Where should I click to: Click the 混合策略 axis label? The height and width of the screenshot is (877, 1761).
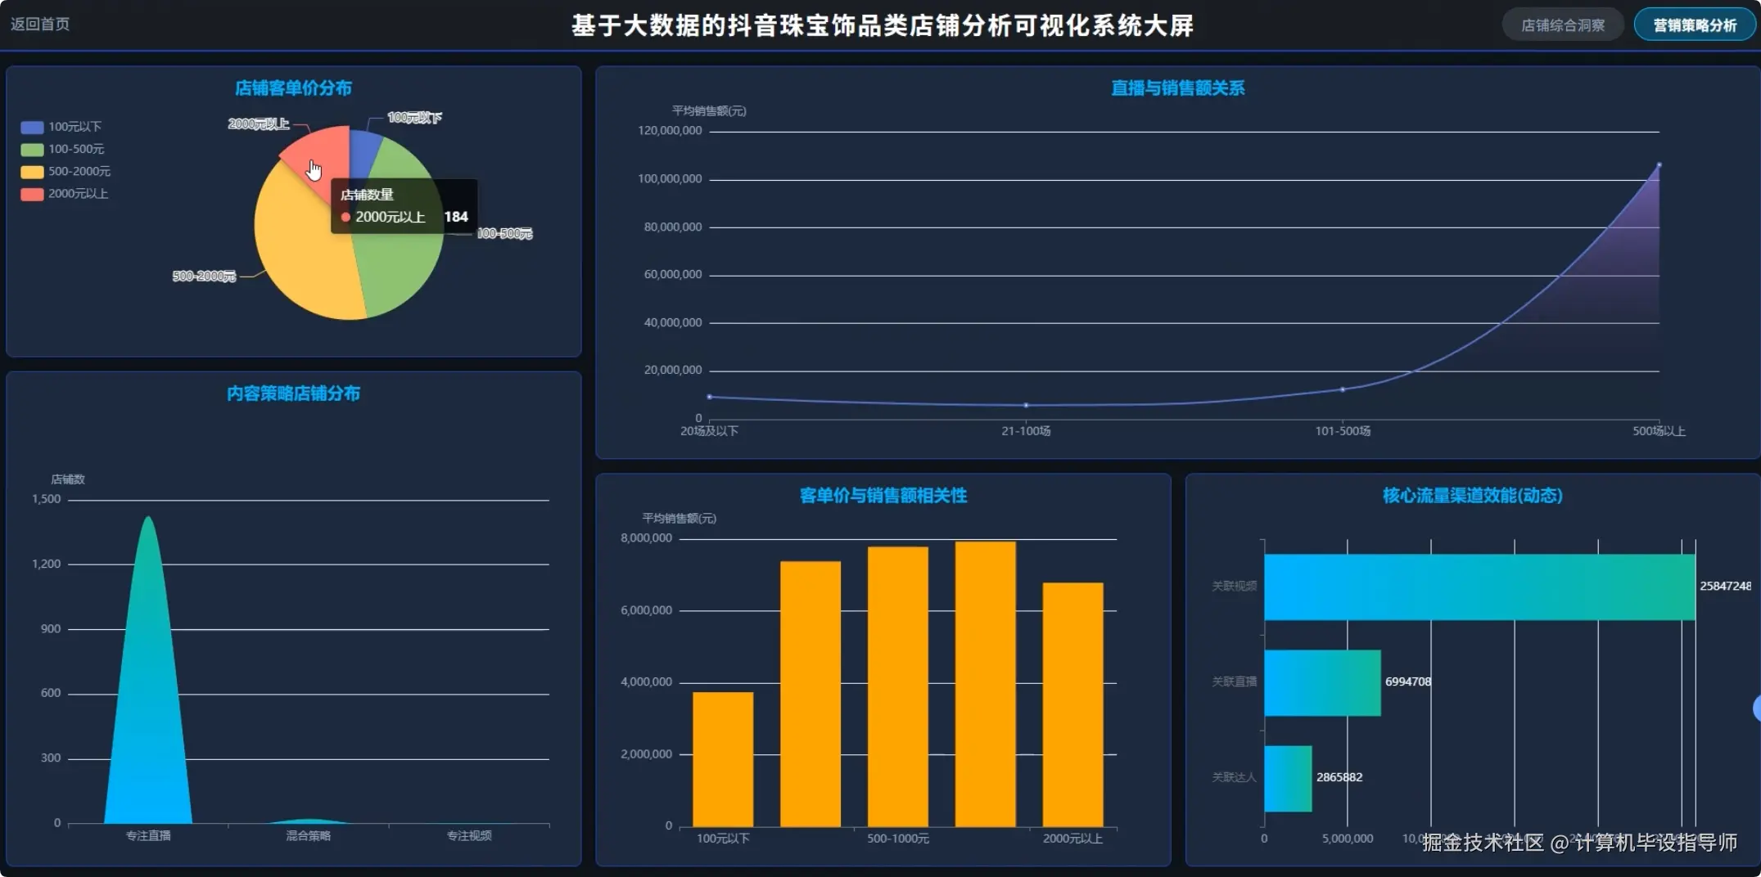pos(308,835)
